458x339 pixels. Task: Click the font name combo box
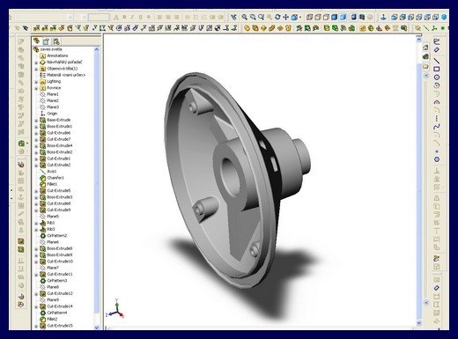tap(43, 18)
